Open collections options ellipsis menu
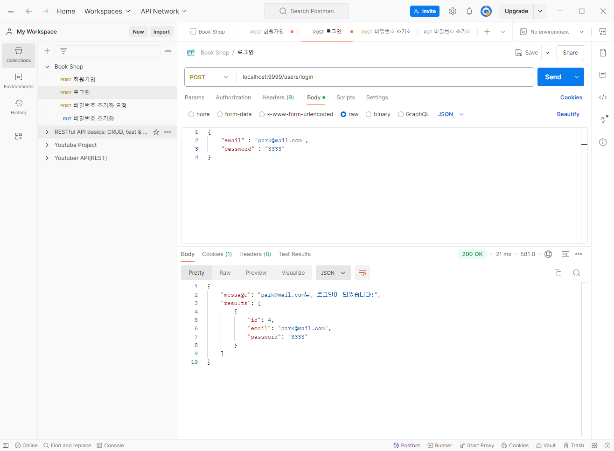Viewport: 614px width, 451px height. 168,51
